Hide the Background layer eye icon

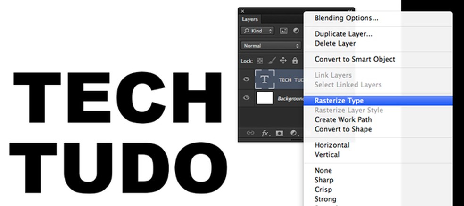point(246,98)
